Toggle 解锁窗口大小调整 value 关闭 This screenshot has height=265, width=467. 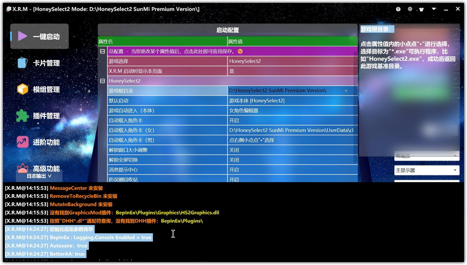292,150
